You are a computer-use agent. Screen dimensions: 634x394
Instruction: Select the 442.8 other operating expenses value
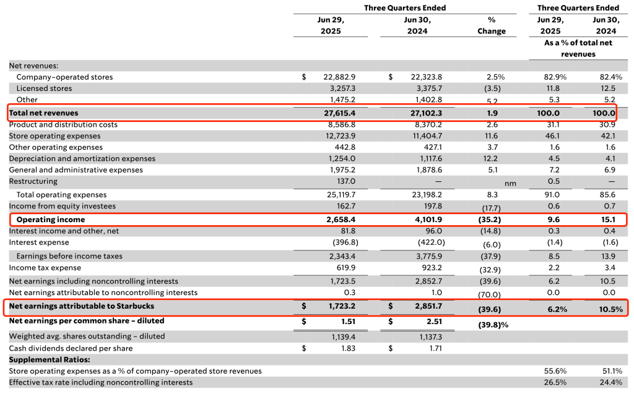coord(345,147)
